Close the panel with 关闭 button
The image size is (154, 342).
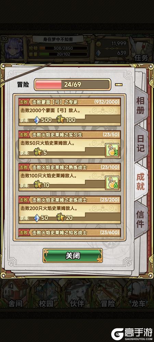pyautogui.click(x=73, y=255)
